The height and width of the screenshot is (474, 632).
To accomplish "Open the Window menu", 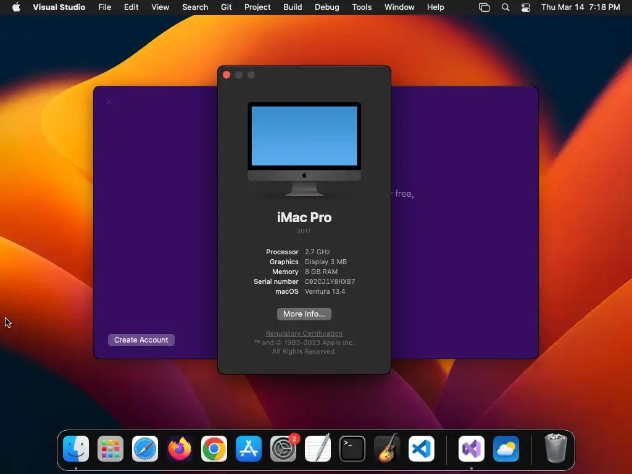I will (399, 7).
